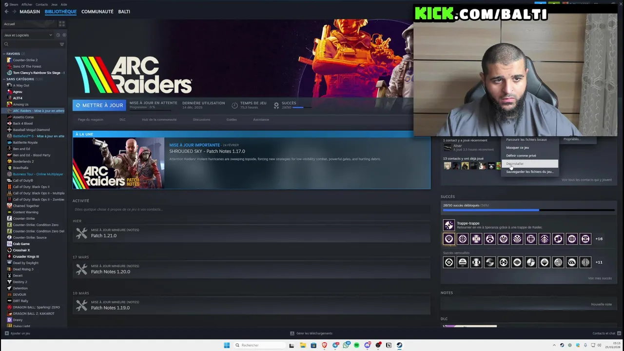The width and height of the screenshot is (624, 351).
Task: Select the first unlocked achievement icon
Action: pos(448,239)
